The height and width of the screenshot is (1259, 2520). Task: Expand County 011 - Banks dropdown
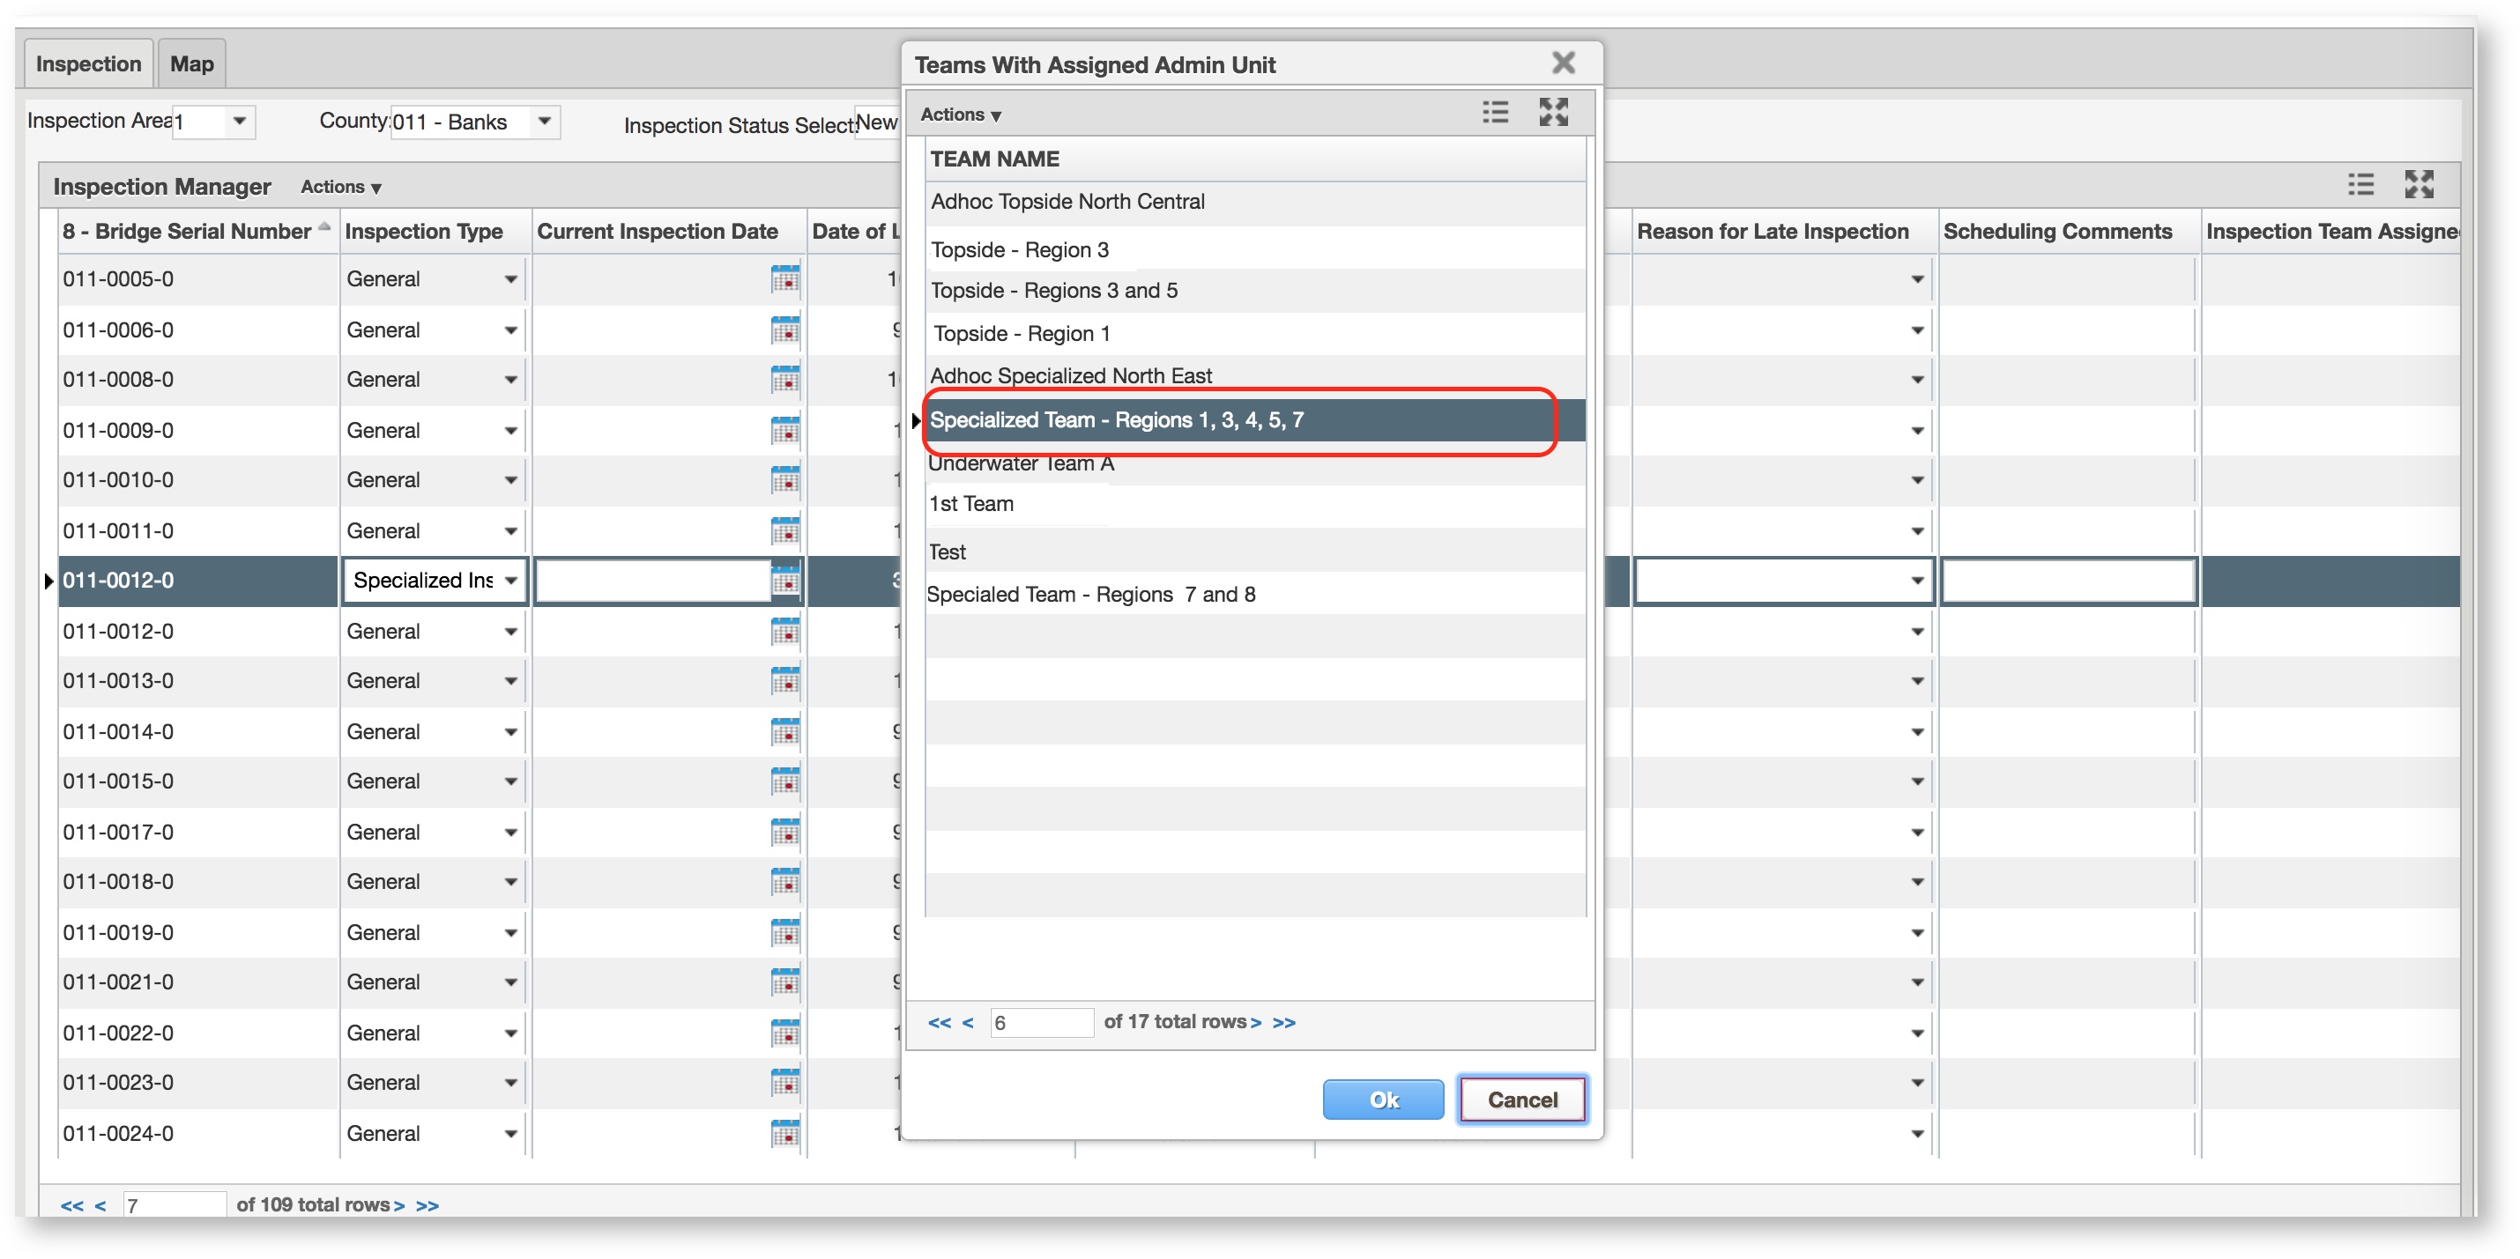pyautogui.click(x=544, y=122)
